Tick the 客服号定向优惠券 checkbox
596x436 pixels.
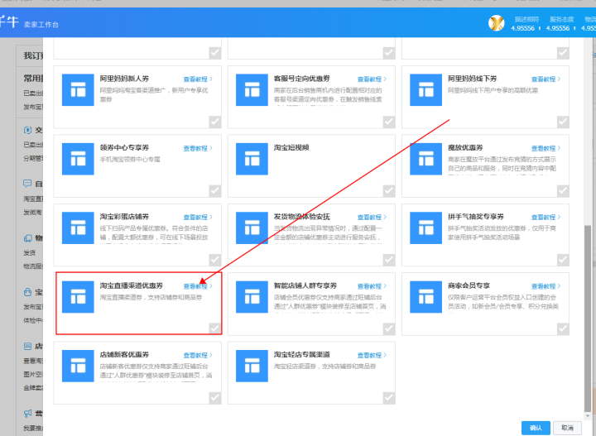point(389,122)
